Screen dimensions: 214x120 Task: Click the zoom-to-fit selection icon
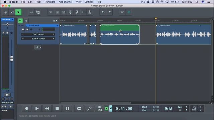64,12
